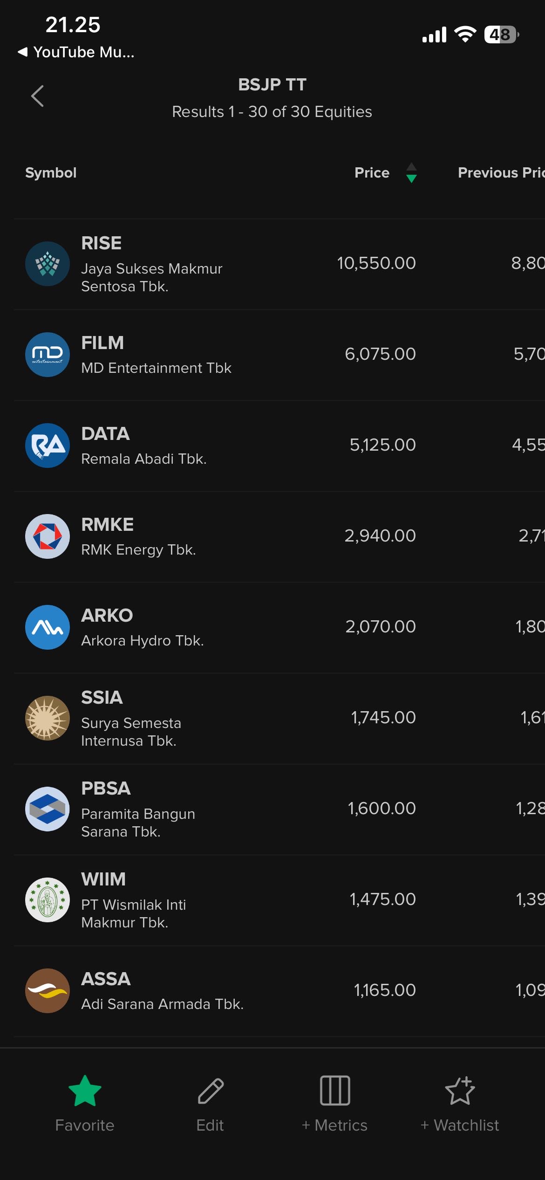Sort by Previous Price column
This screenshot has height=1180, width=545.
[501, 173]
